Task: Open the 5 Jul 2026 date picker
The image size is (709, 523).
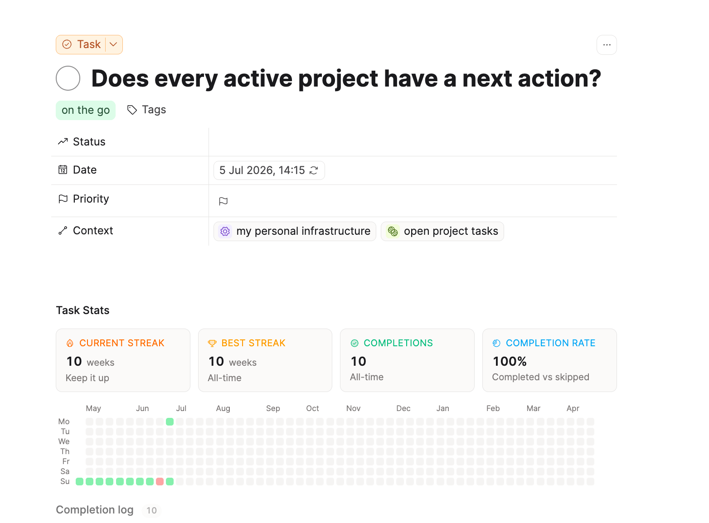Action: point(269,170)
